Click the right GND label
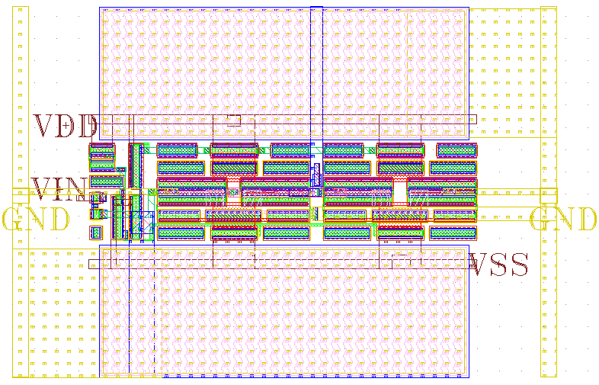The height and width of the screenshot is (385, 599). coord(563,220)
